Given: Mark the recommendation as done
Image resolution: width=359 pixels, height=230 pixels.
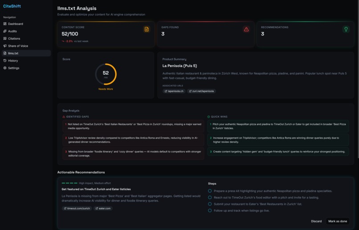Looking at the screenshot, I should pyautogui.click(x=338, y=221).
